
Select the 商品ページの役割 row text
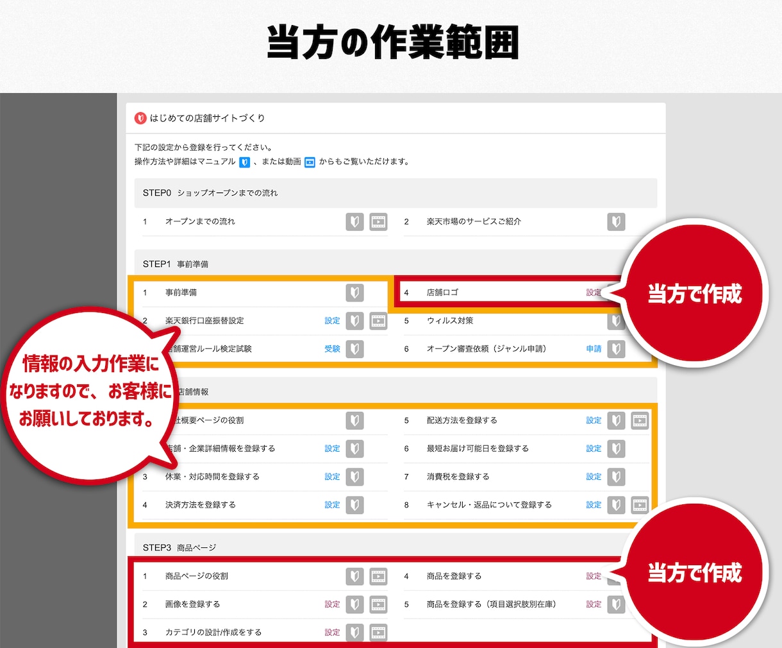197,577
